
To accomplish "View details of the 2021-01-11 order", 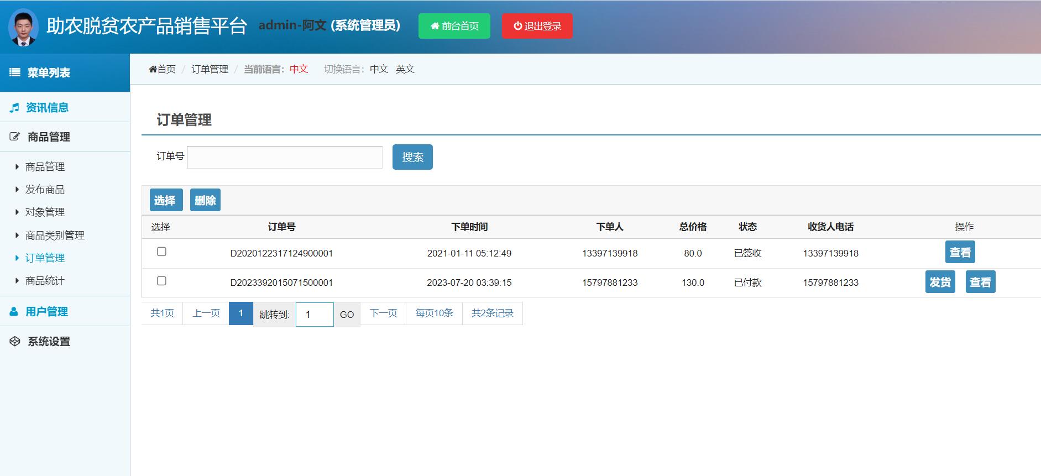I will tap(960, 252).
